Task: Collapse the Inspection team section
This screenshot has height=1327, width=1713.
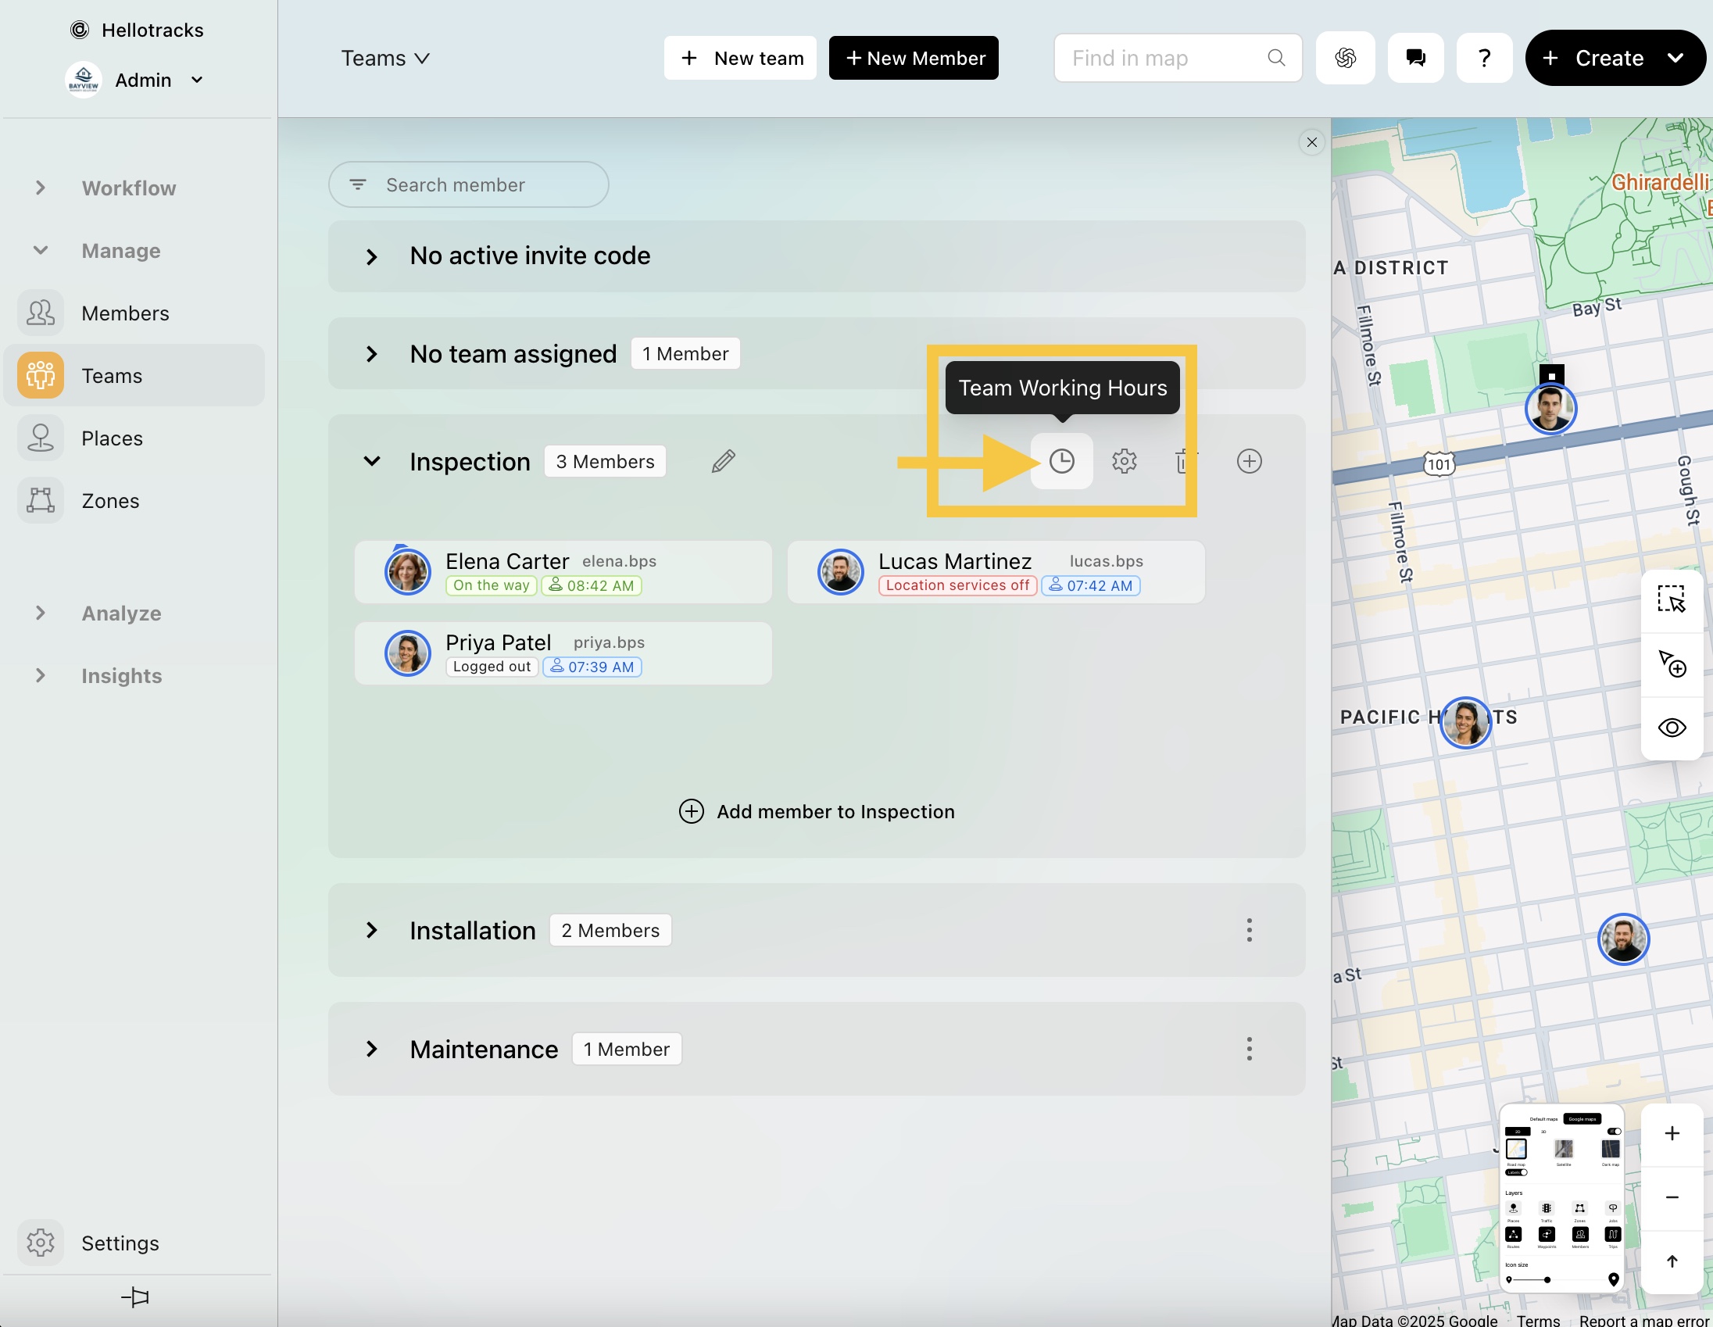Action: click(372, 461)
